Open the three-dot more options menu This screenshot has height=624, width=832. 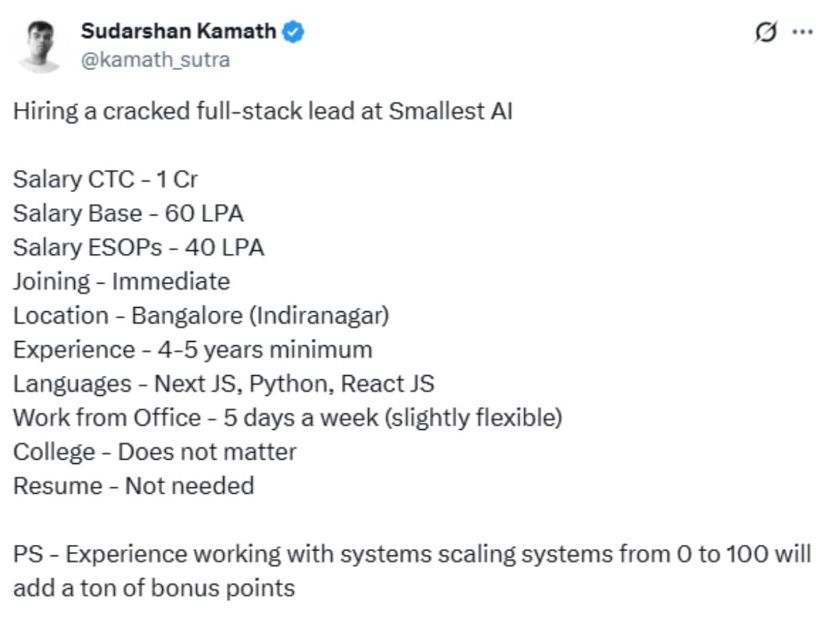(x=801, y=33)
